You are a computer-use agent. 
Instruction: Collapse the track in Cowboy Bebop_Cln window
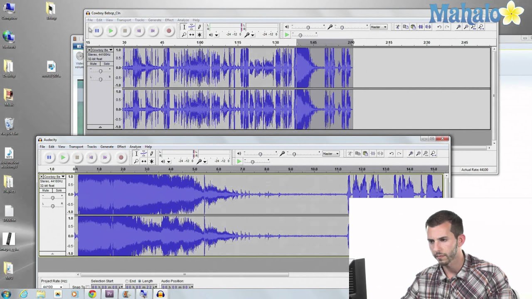(100, 127)
